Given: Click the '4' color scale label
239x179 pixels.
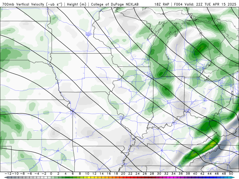Looking at the screenshot, I should pyautogui.click(x=65, y=174).
